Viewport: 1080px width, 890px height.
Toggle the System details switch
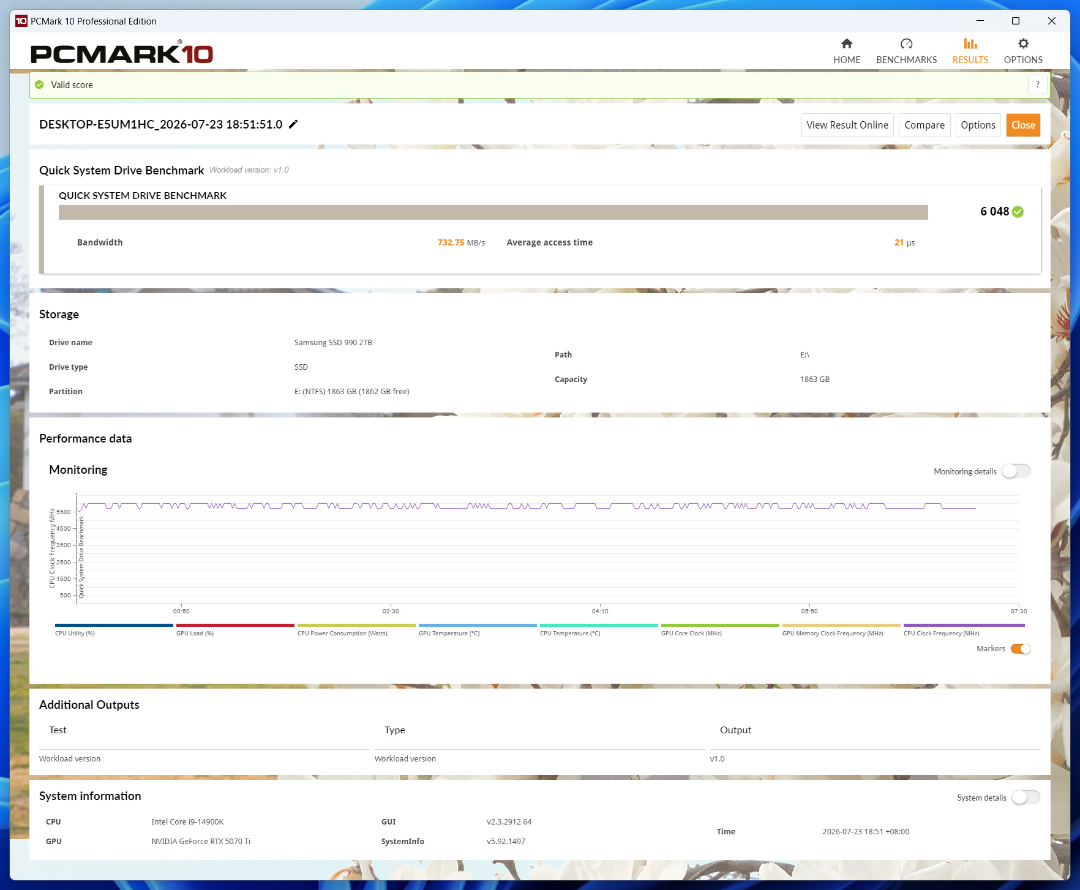pyautogui.click(x=1026, y=798)
